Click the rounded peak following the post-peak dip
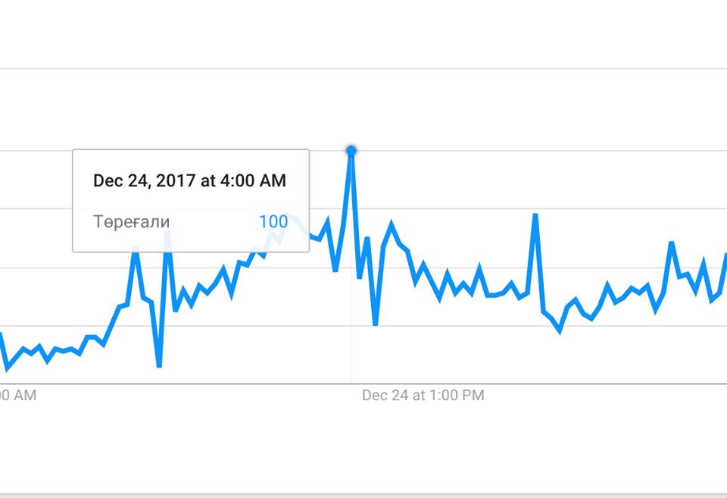This screenshot has width=727, height=498. [x=392, y=225]
